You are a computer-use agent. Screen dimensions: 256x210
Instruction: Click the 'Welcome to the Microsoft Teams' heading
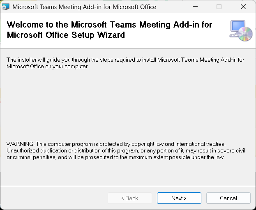click(109, 25)
